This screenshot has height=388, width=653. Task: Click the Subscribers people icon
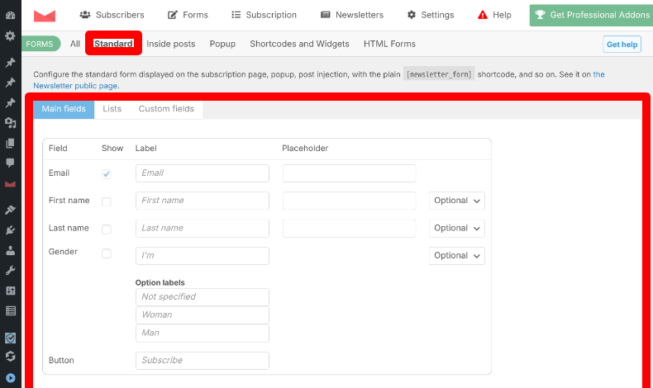85,15
